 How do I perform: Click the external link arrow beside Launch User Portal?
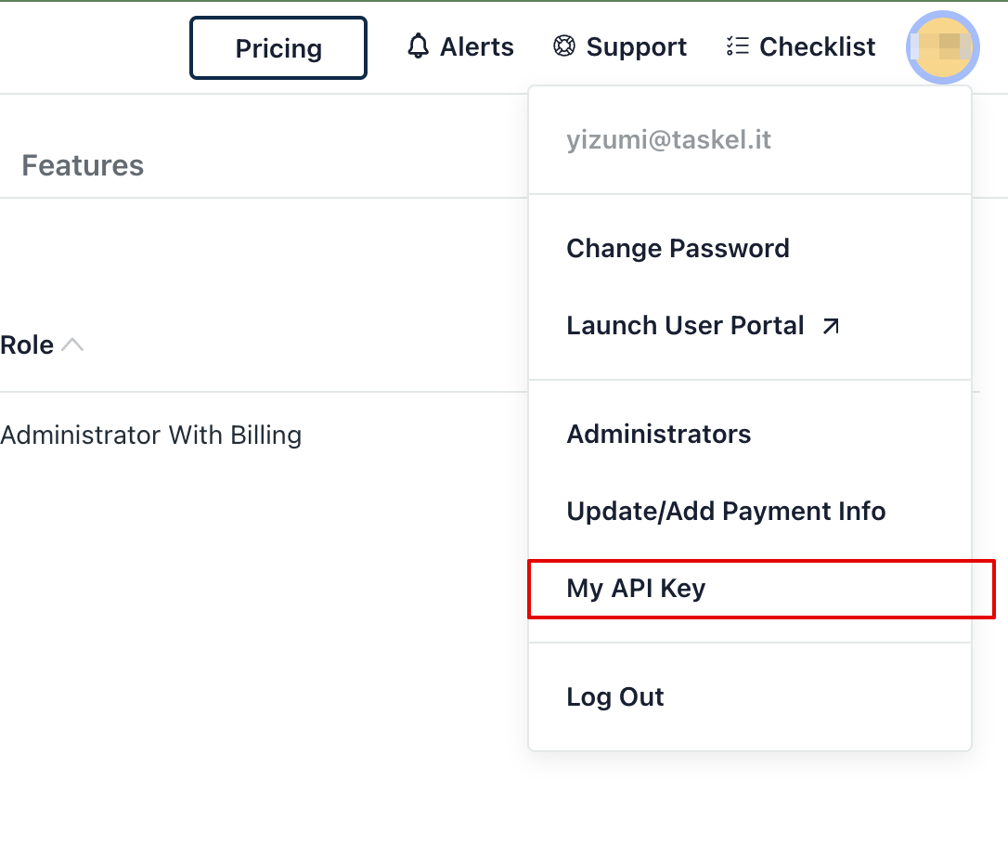tap(831, 326)
